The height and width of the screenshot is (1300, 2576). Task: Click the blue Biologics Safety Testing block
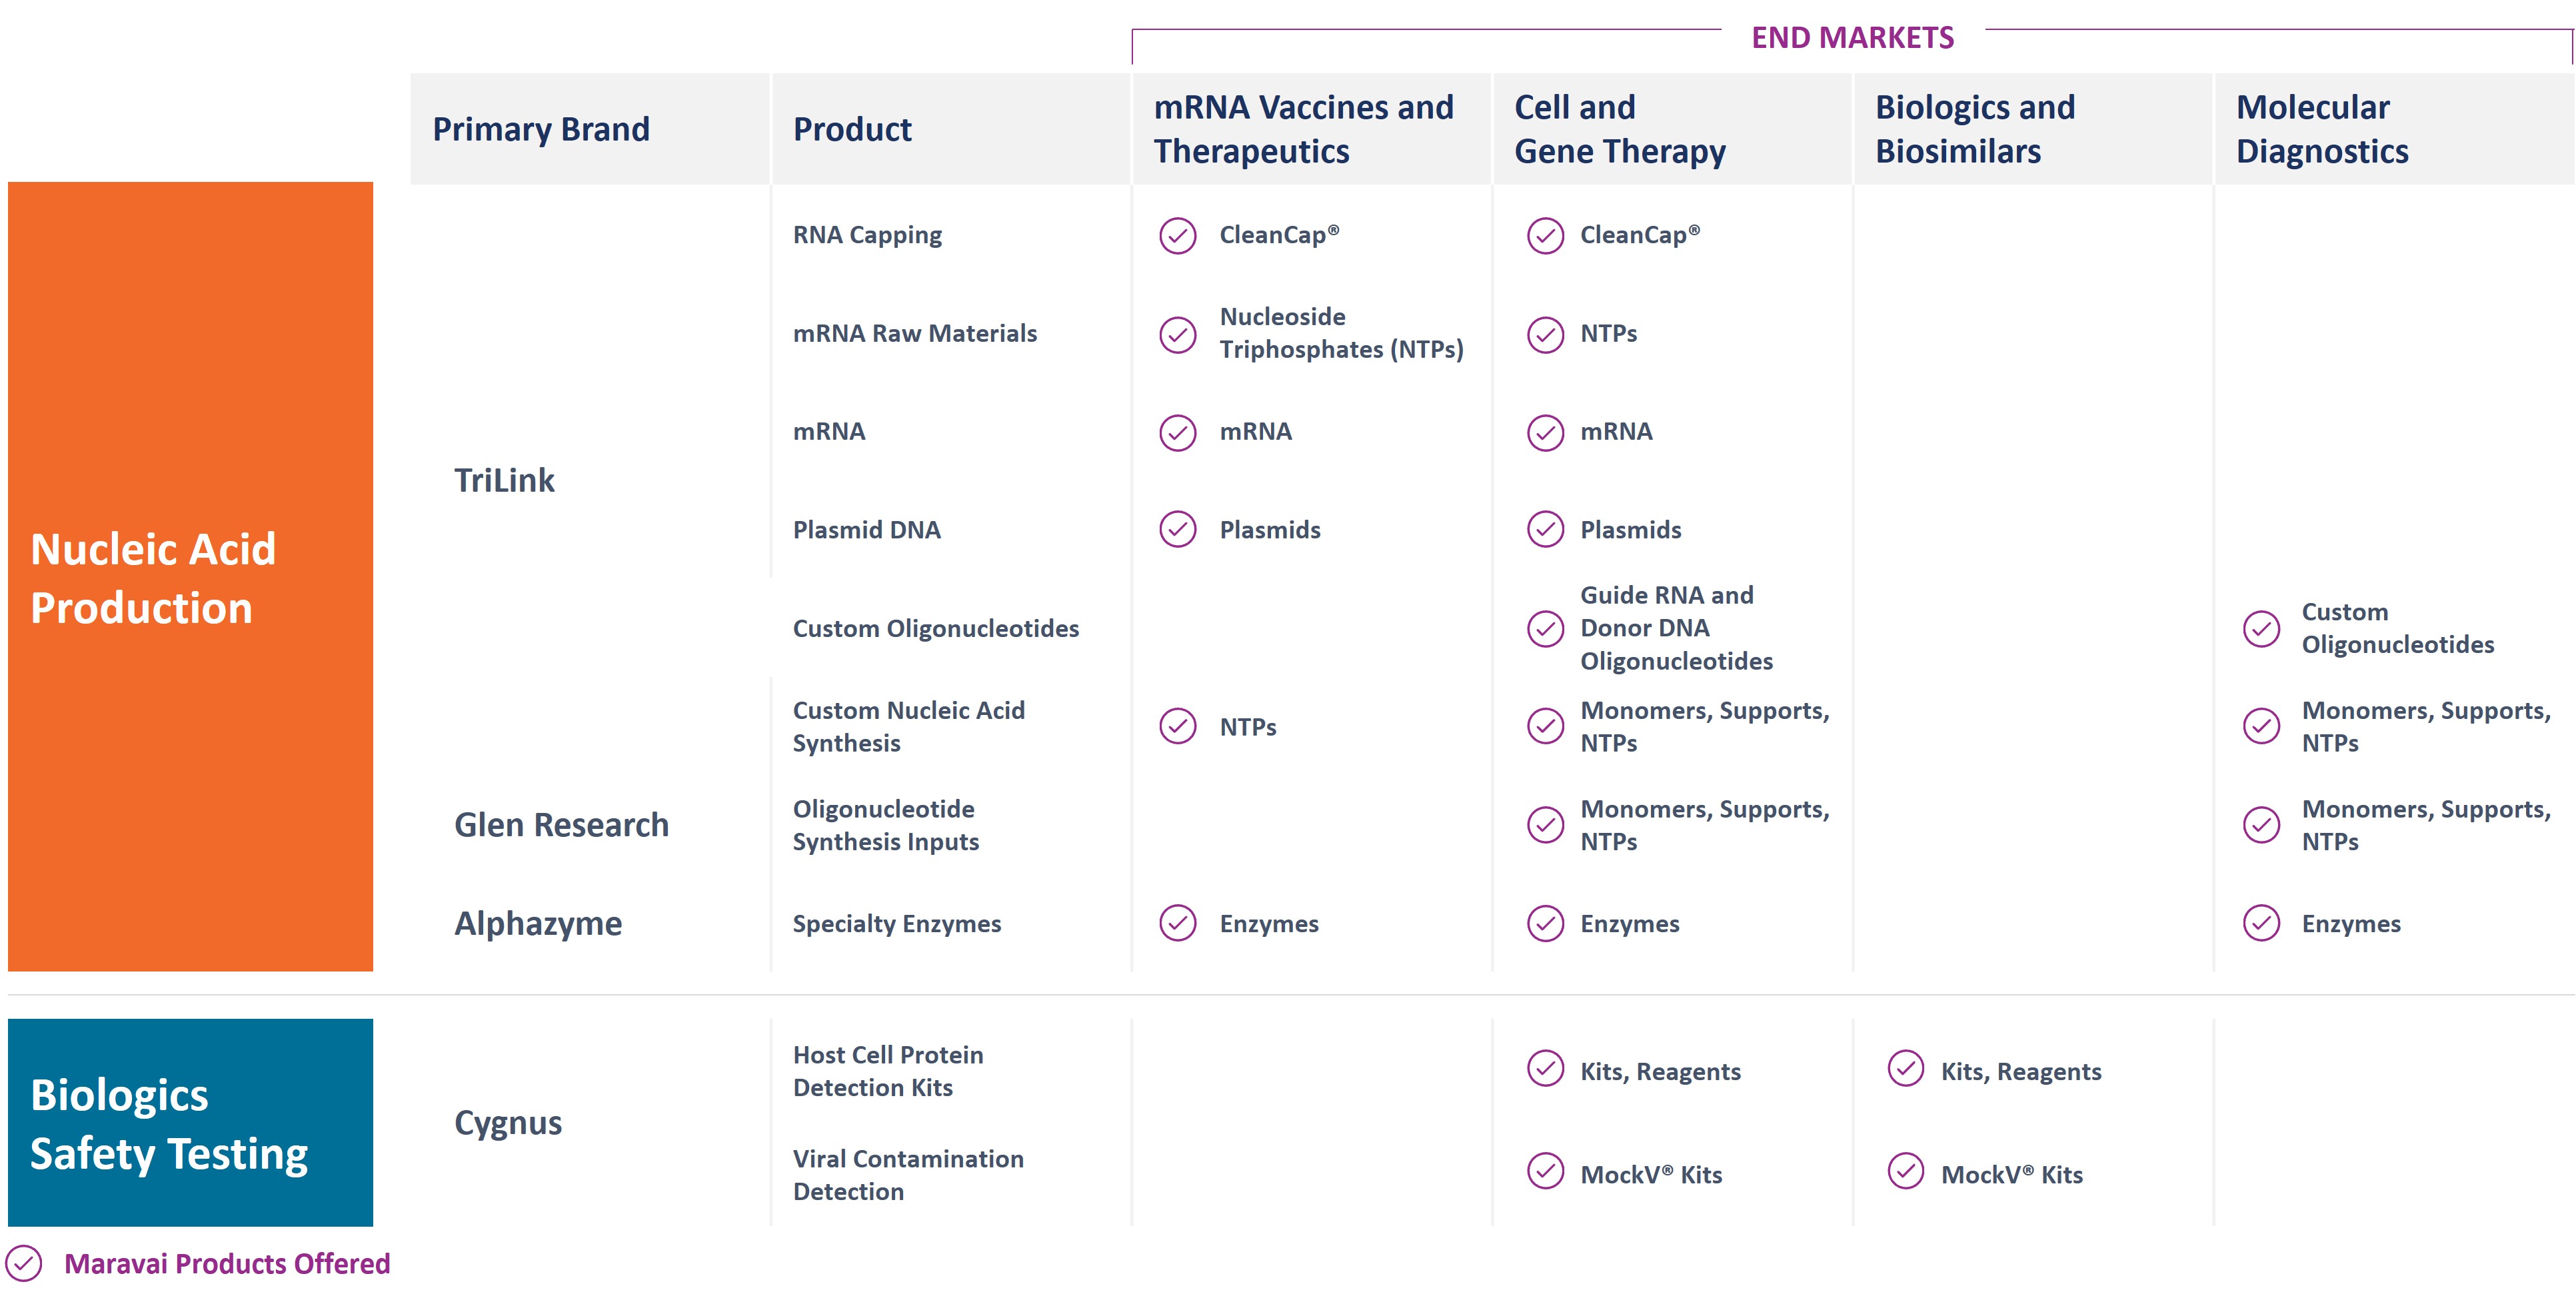(190, 1123)
